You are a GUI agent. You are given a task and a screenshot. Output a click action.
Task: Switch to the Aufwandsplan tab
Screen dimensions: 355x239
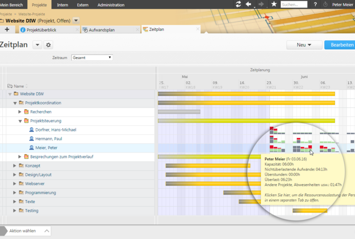[x=101, y=30]
